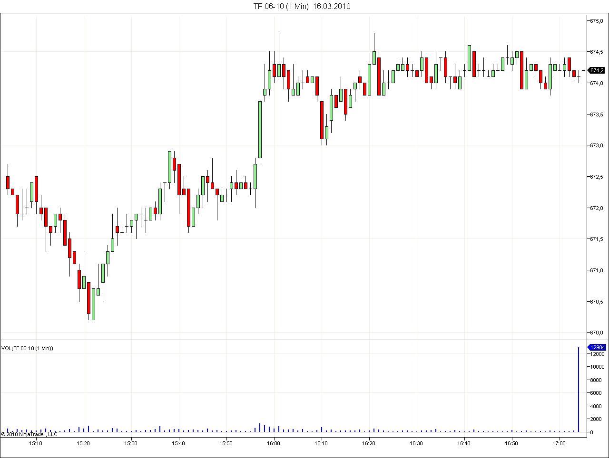Click the 670,5 price axis label
609x458 pixels.
coord(597,302)
